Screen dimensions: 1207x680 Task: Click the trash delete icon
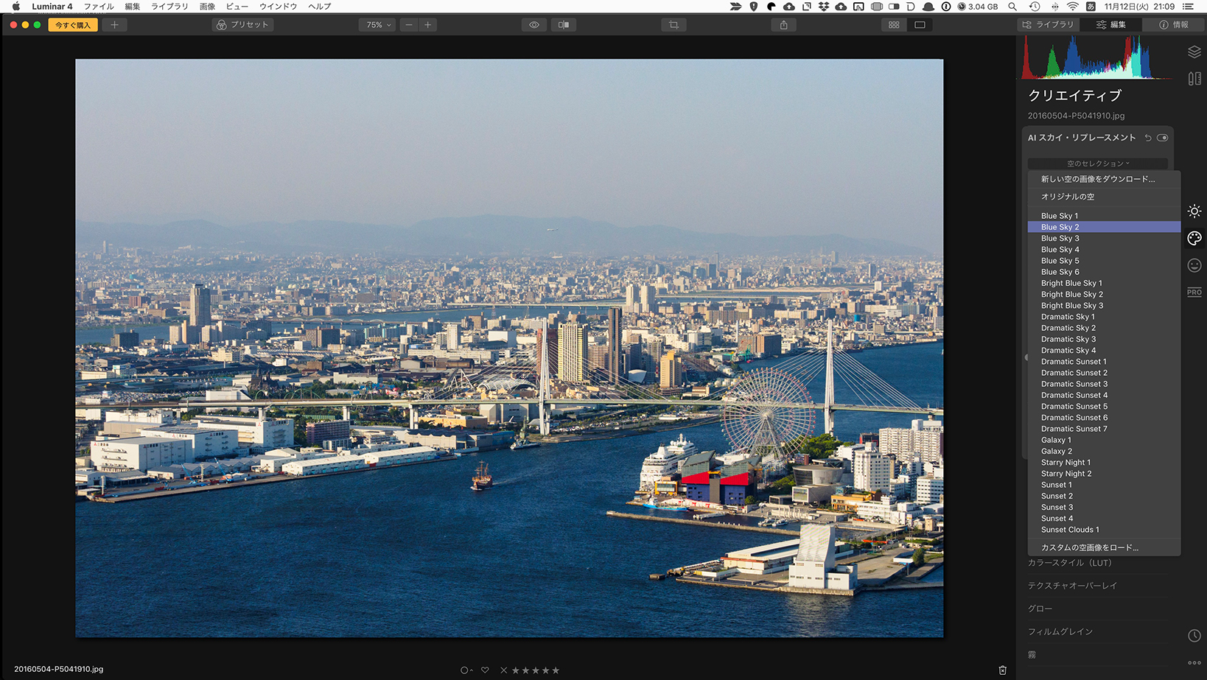(1002, 670)
